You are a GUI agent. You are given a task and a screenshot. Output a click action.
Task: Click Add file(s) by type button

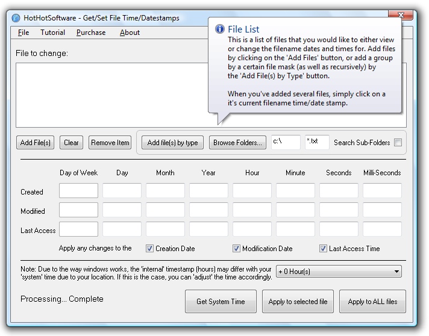(x=172, y=143)
